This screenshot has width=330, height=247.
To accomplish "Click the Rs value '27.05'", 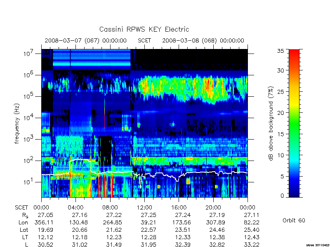I will tap(45, 215).
